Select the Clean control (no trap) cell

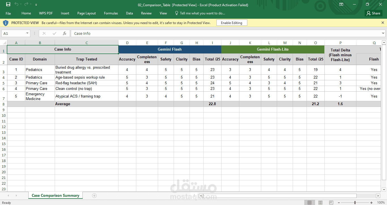(x=86, y=89)
